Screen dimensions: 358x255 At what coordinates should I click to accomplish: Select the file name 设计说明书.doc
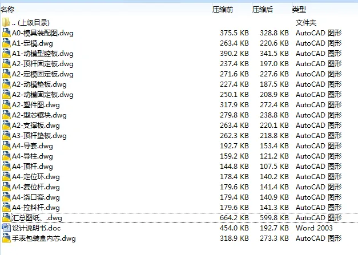37,228
